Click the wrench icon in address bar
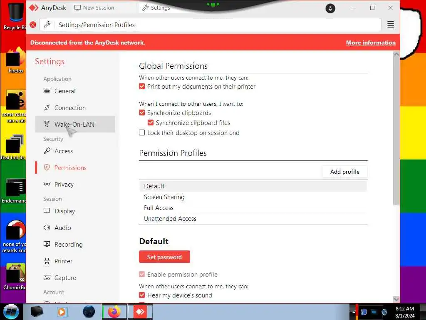This screenshot has height=320, width=426. click(47, 25)
